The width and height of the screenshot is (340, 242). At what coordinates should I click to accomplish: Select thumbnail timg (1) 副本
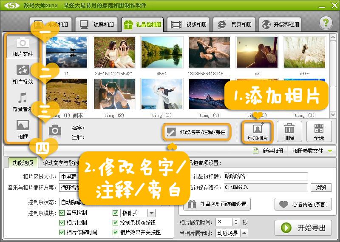(x=67, y=94)
